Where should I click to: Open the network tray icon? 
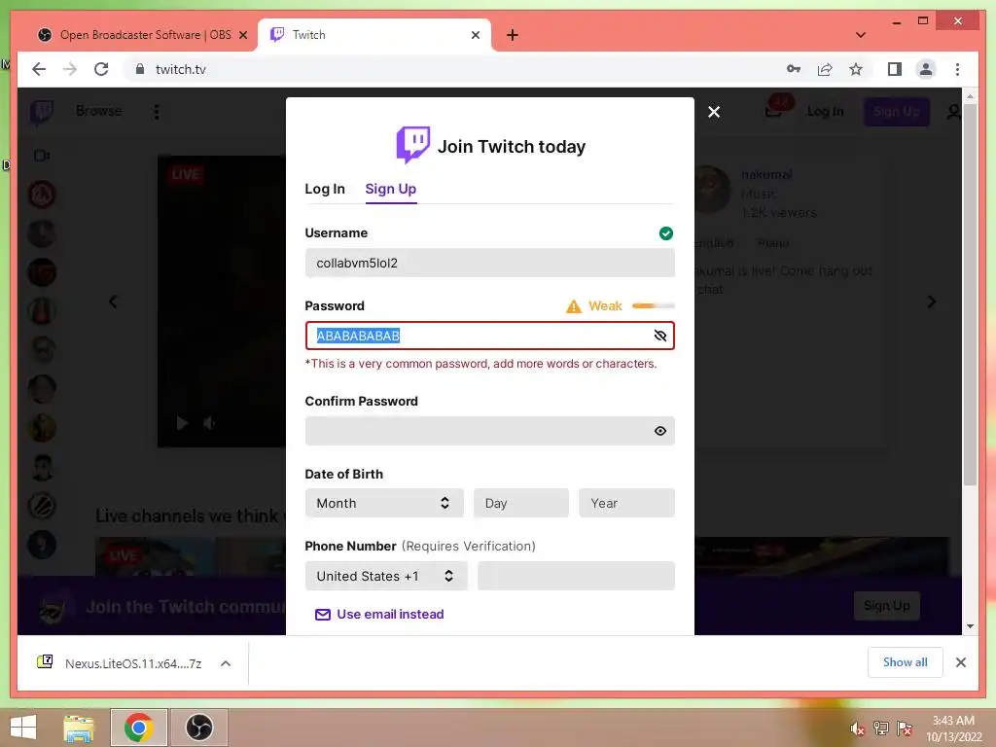point(881,729)
